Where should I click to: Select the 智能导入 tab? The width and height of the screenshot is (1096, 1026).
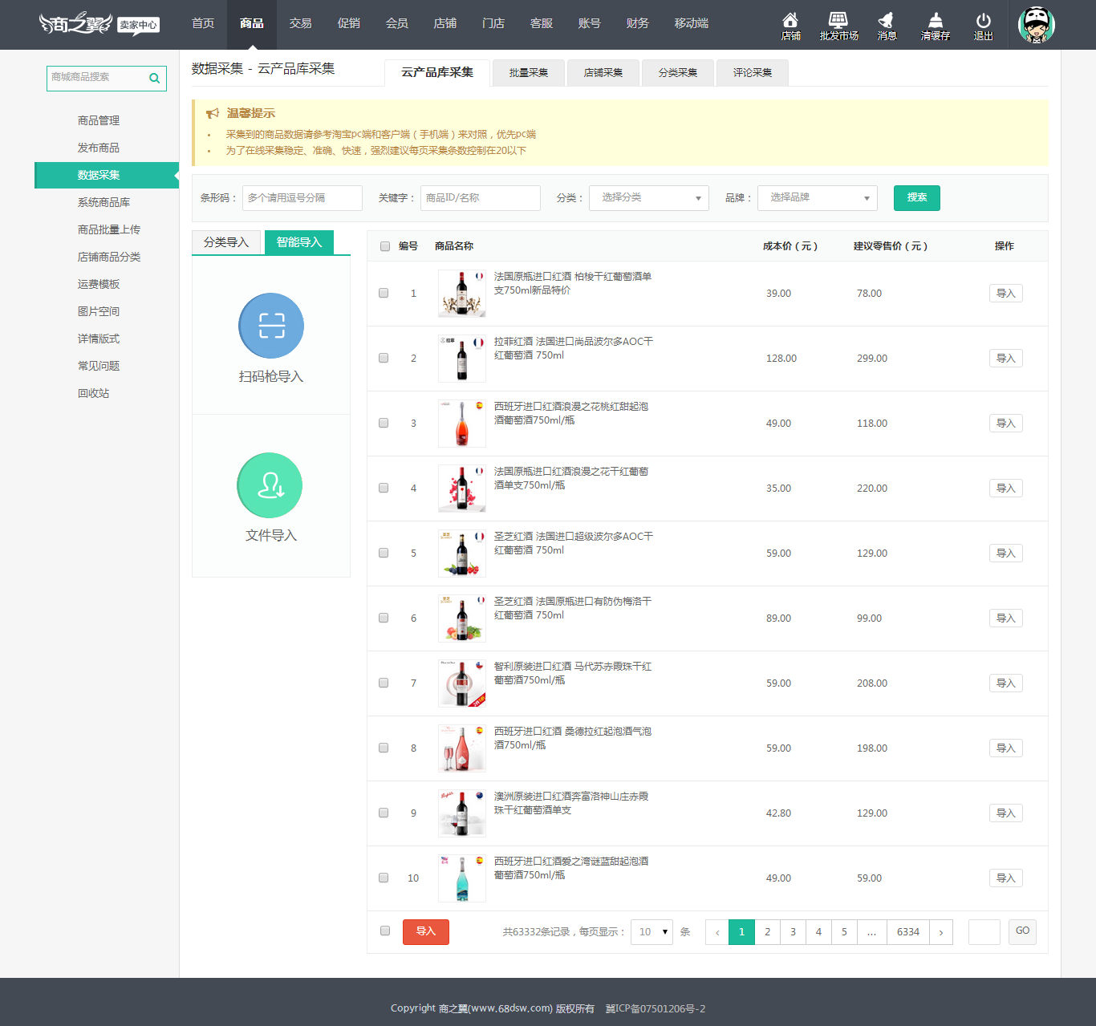pos(299,242)
